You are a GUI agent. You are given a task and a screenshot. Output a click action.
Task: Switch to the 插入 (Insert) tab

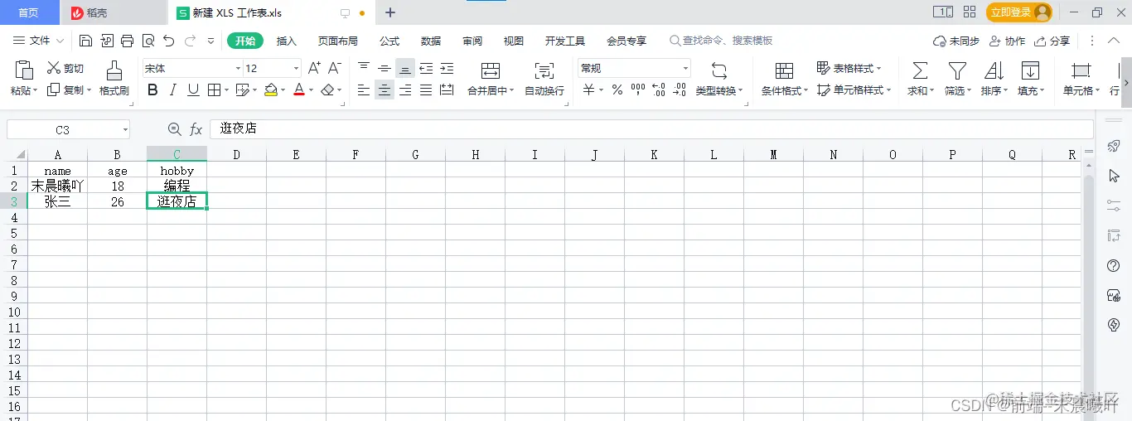(286, 41)
